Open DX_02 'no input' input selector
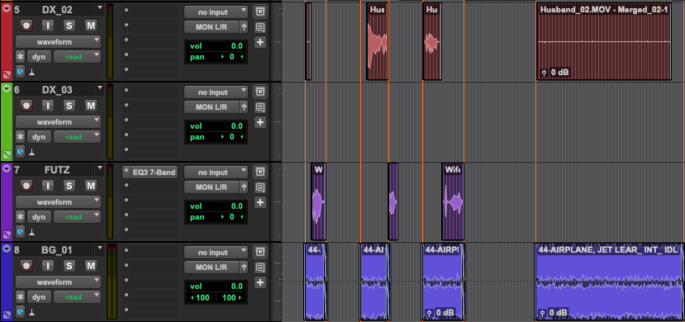Screen dimensions: 685x322 (216, 12)
